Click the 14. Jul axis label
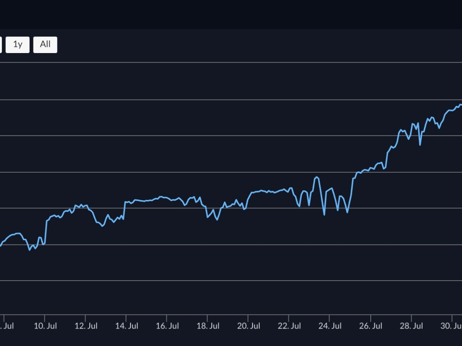Image resolution: width=462 pixels, height=346 pixels. (127, 326)
